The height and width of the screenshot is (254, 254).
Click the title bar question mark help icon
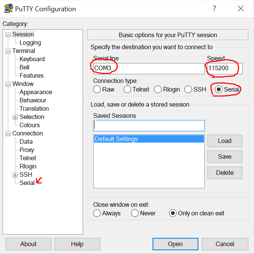click(x=214, y=9)
